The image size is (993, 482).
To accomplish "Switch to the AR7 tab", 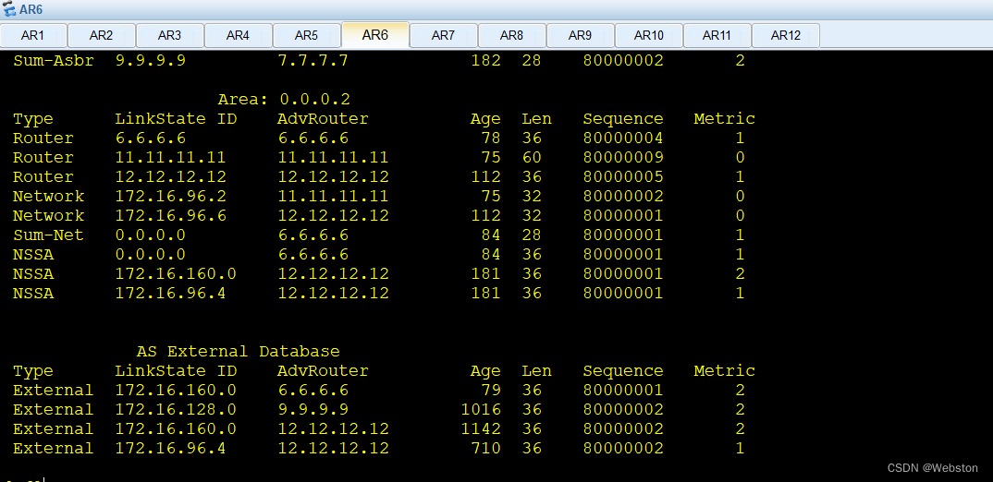I will coord(443,35).
